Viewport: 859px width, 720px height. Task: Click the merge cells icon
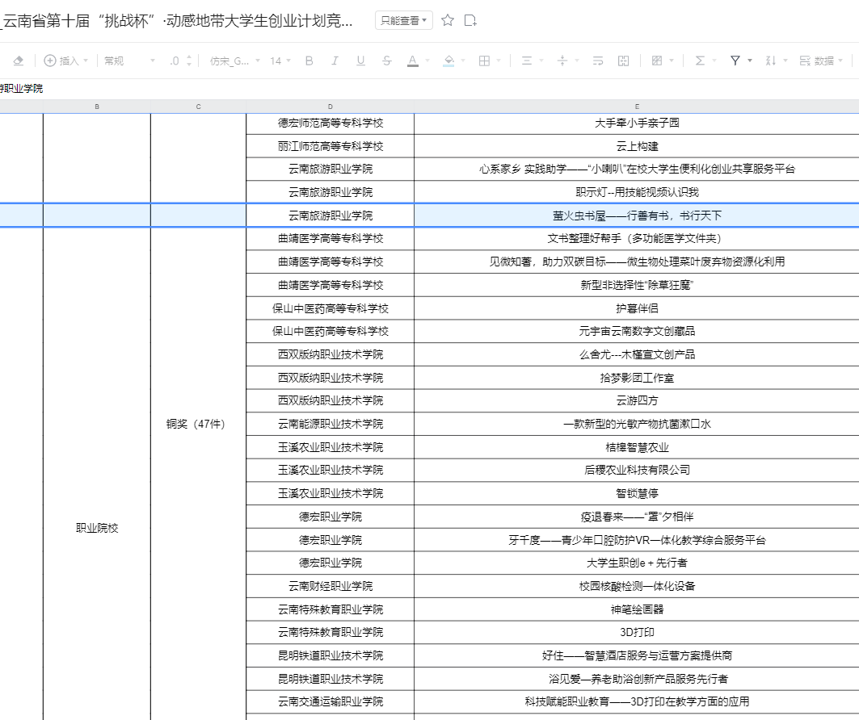click(623, 61)
